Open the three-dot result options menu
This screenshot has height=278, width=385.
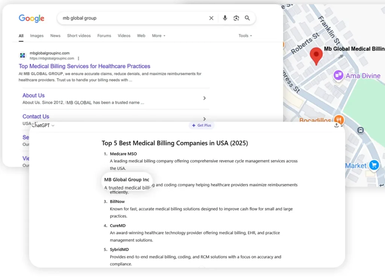78,58
